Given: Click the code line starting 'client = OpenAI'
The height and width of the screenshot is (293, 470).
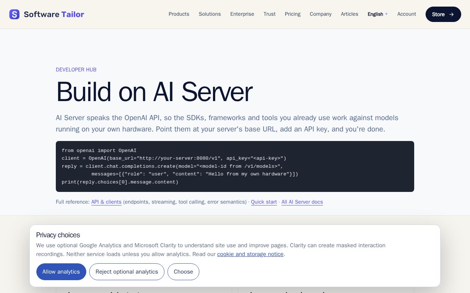Looking at the screenshot, I should click(x=174, y=158).
